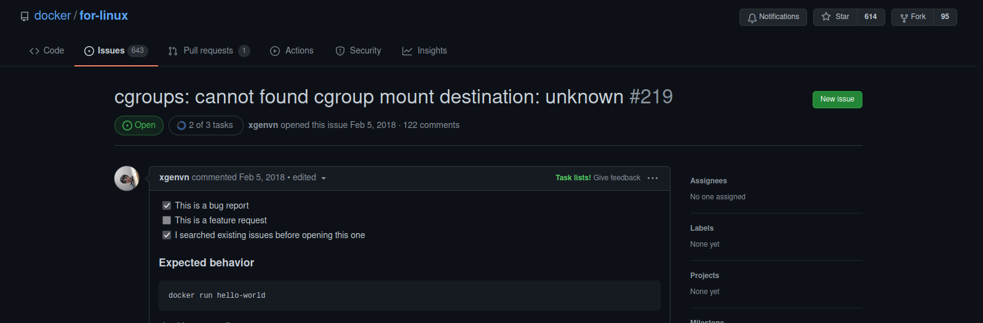This screenshot has width=983, height=323.
Task: Click the green New issue button
Action: click(x=837, y=100)
